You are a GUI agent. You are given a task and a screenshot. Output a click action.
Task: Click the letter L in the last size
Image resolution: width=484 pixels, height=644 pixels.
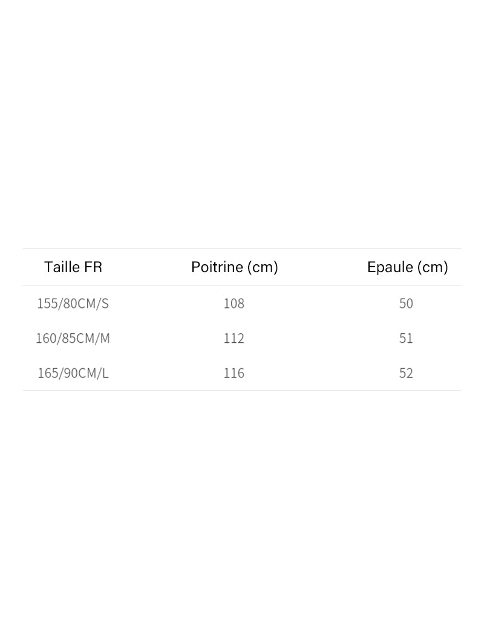[x=105, y=373]
